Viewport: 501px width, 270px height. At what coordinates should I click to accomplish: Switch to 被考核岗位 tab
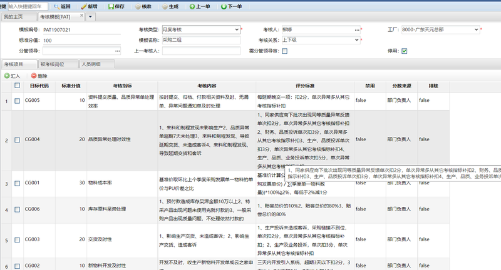click(x=58, y=64)
